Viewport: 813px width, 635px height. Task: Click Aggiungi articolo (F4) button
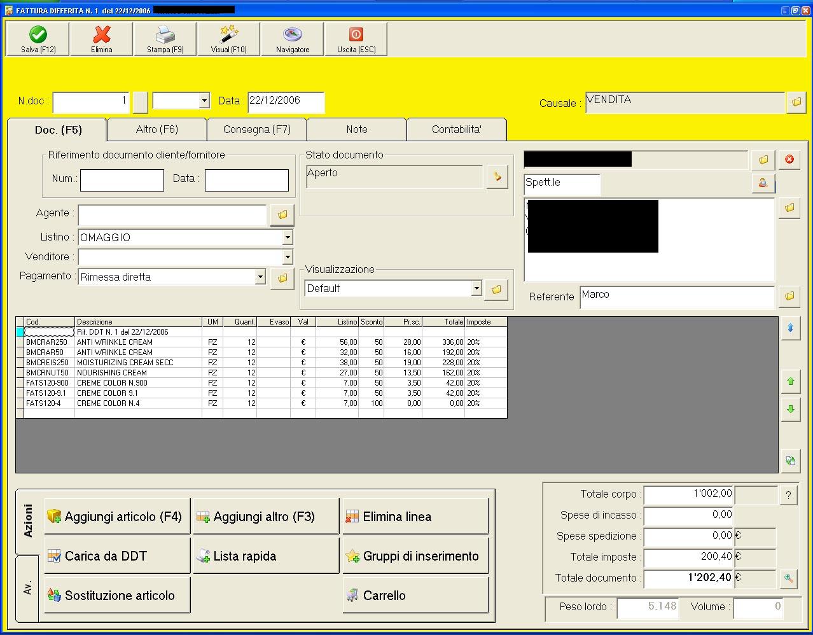coord(117,517)
